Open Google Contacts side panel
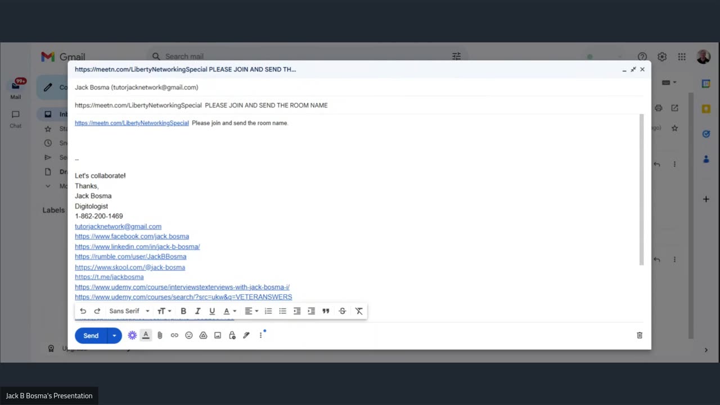Screen dimensions: 720x405 click(706, 159)
